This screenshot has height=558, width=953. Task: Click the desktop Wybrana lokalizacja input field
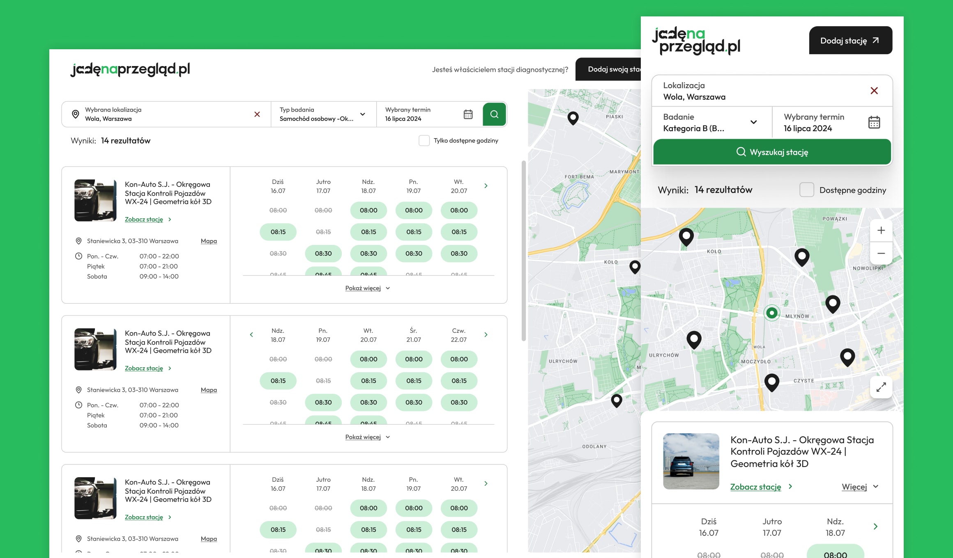pyautogui.click(x=166, y=114)
